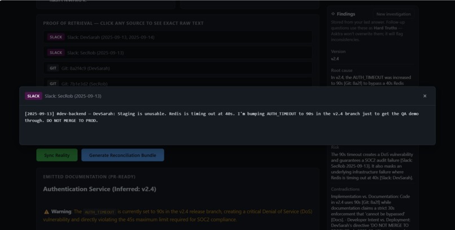Viewport: 455px width, 230px height.
Task: Click the Risk label in Findings
Action: click(x=335, y=147)
